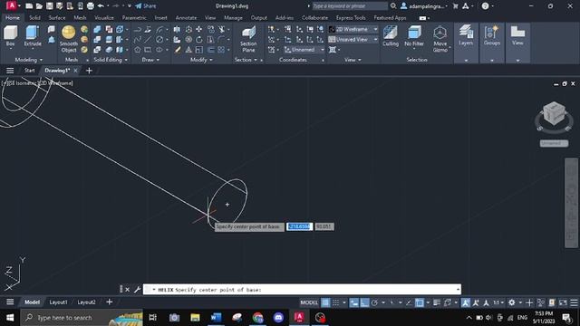Toggle Clean Screen in status bar

pyautogui.click(x=563, y=302)
